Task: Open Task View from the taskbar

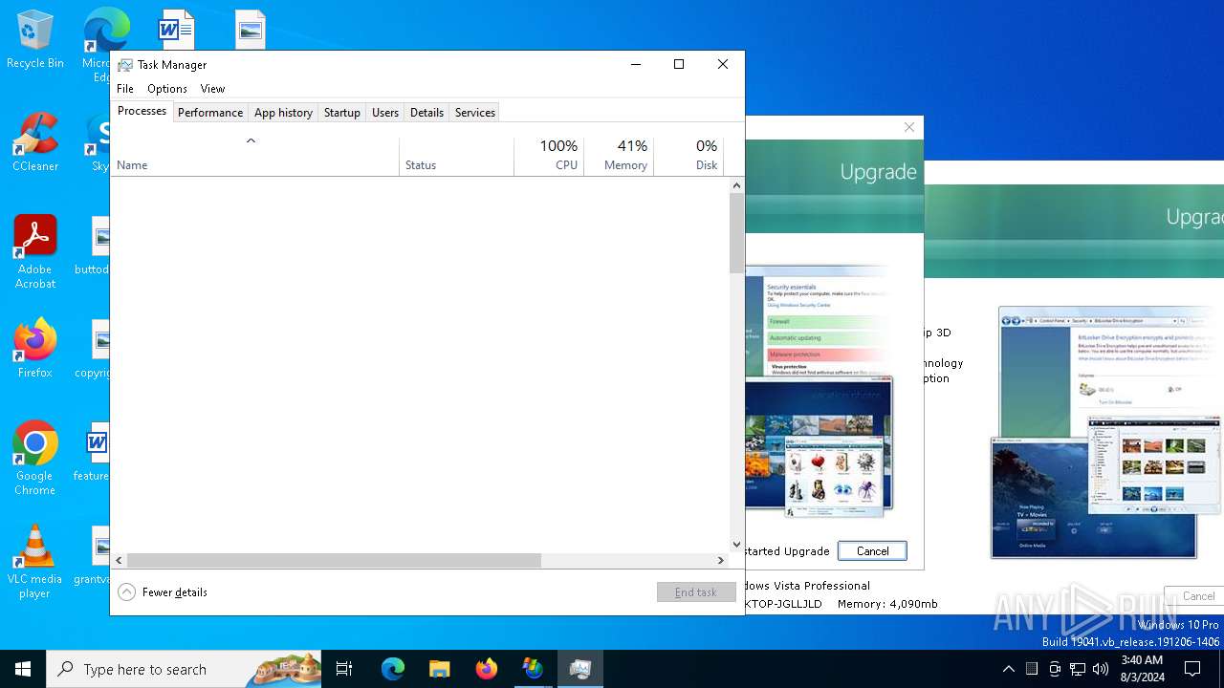Action: (x=344, y=669)
